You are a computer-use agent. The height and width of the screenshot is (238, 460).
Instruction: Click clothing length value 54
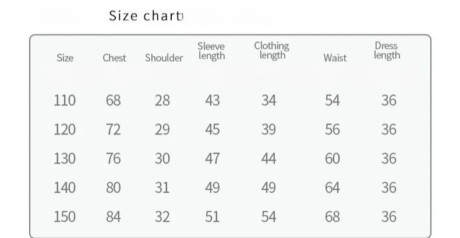(x=268, y=216)
